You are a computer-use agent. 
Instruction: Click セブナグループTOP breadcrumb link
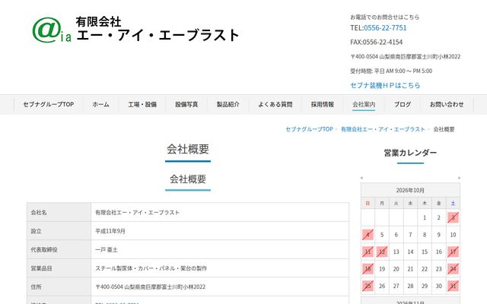point(310,129)
